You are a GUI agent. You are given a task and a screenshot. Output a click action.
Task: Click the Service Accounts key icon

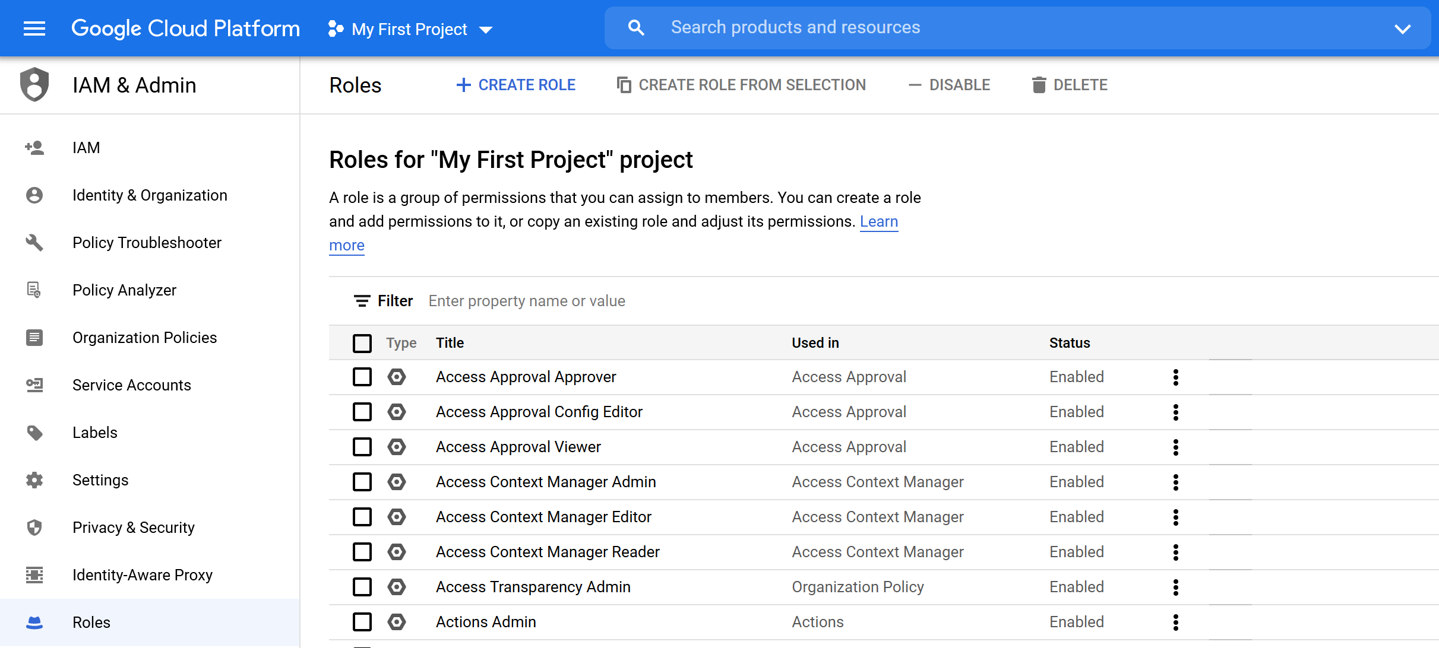(34, 385)
